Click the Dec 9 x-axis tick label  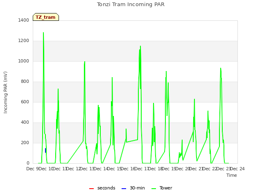click(x=33, y=169)
